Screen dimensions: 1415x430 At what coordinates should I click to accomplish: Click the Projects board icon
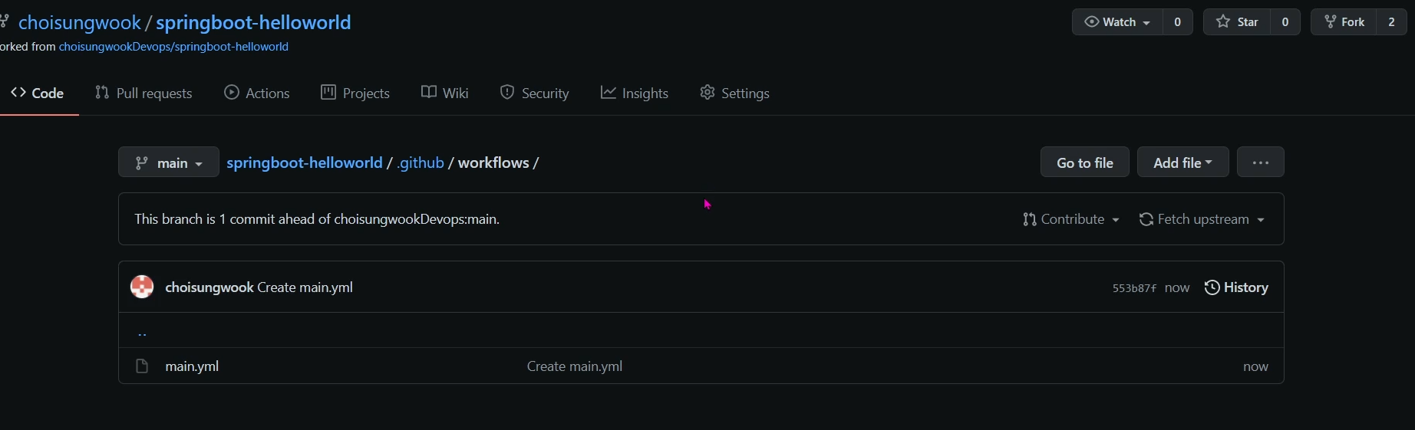click(x=328, y=93)
